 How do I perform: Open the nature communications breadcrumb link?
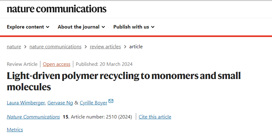[55, 47]
